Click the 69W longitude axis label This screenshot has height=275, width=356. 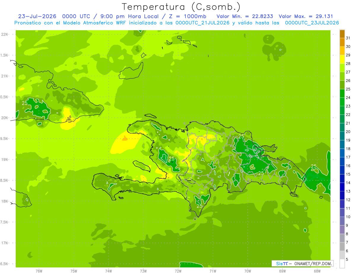pos(282,271)
